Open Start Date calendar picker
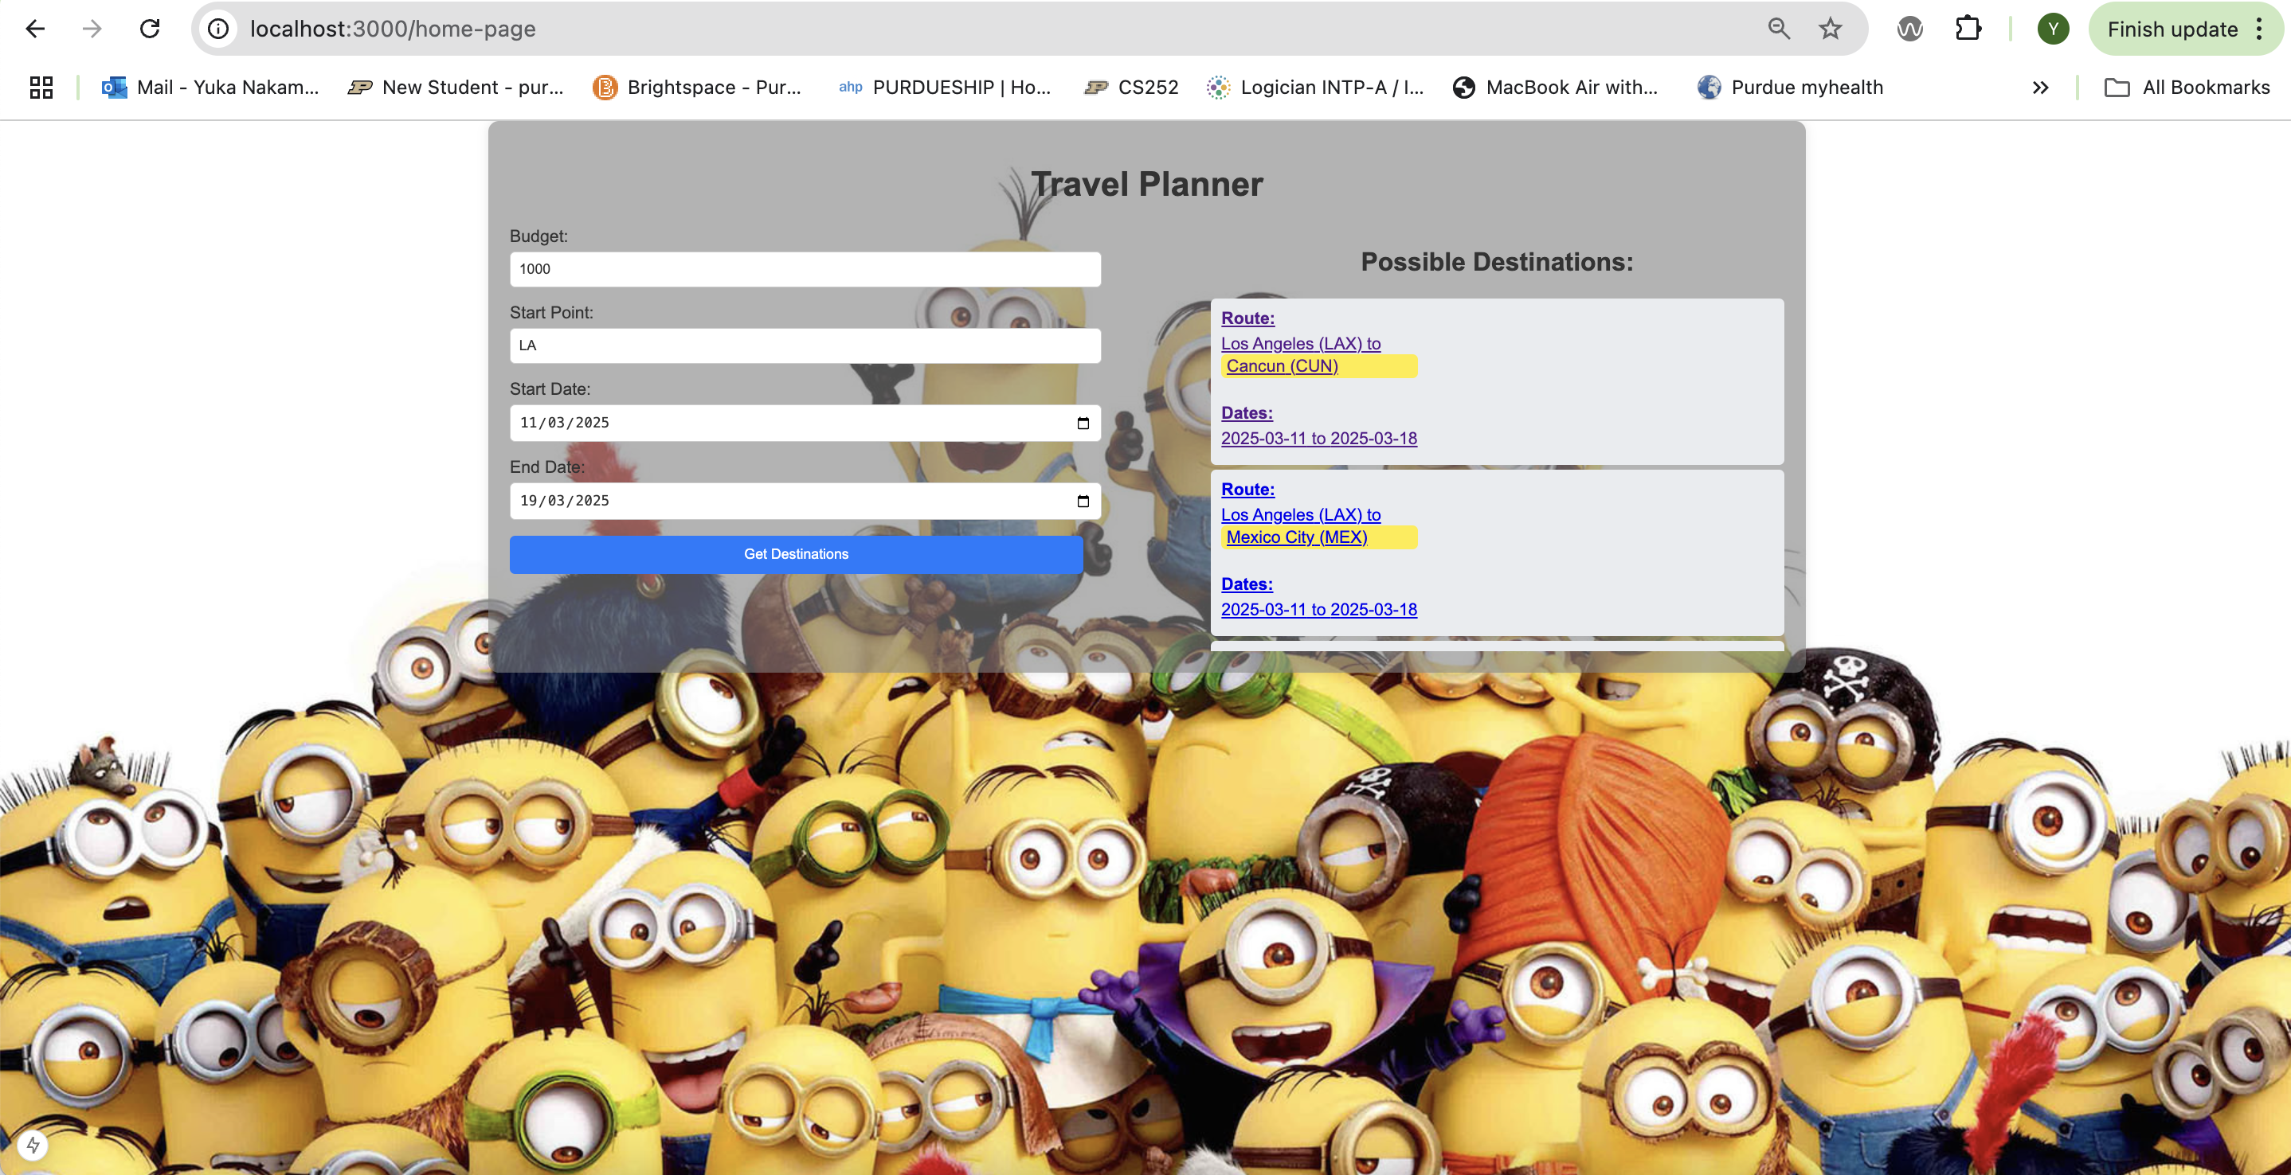2291x1175 pixels. point(1083,423)
